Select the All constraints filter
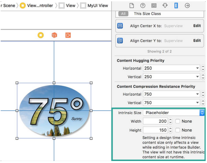Screen dimensions: 207x163 pos(123,14)
